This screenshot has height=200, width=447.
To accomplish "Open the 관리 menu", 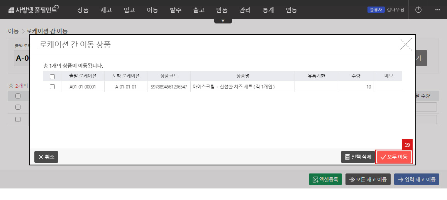I will pos(245,10).
